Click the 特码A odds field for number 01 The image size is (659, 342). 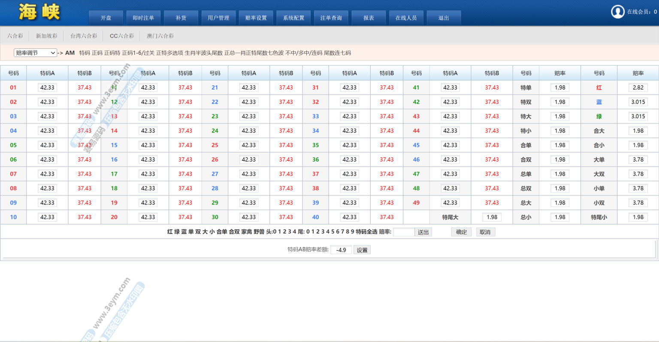coord(47,87)
